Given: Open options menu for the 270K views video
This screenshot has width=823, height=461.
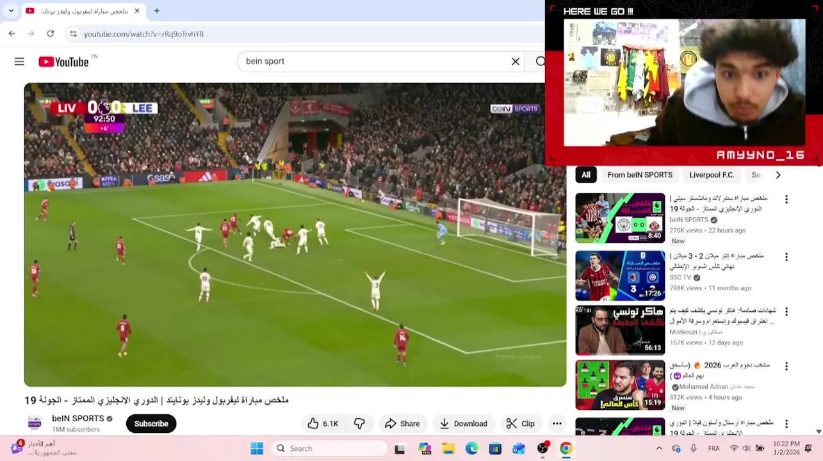Looking at the screenshot, I should (786, 200).
